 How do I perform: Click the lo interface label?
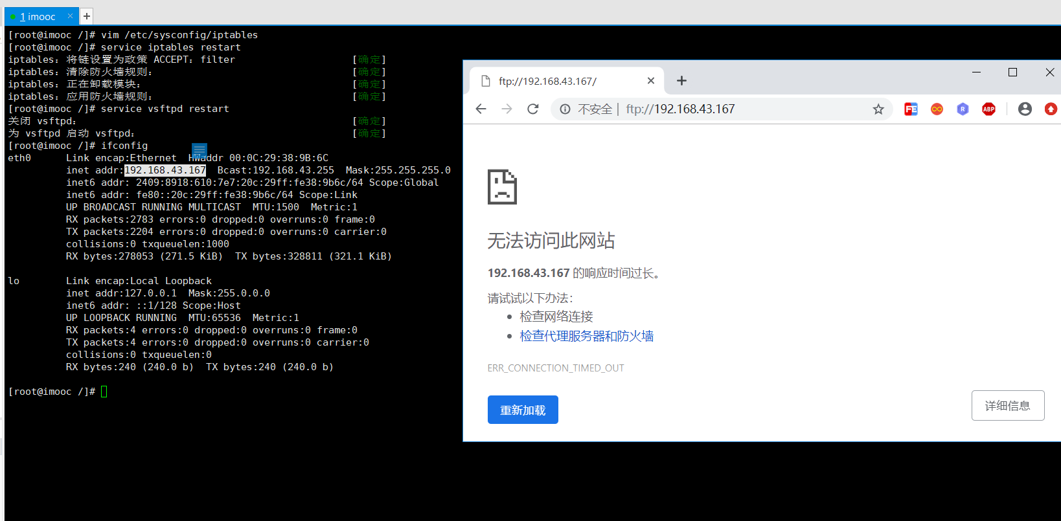pyautogui.click(x=14, y=281)
